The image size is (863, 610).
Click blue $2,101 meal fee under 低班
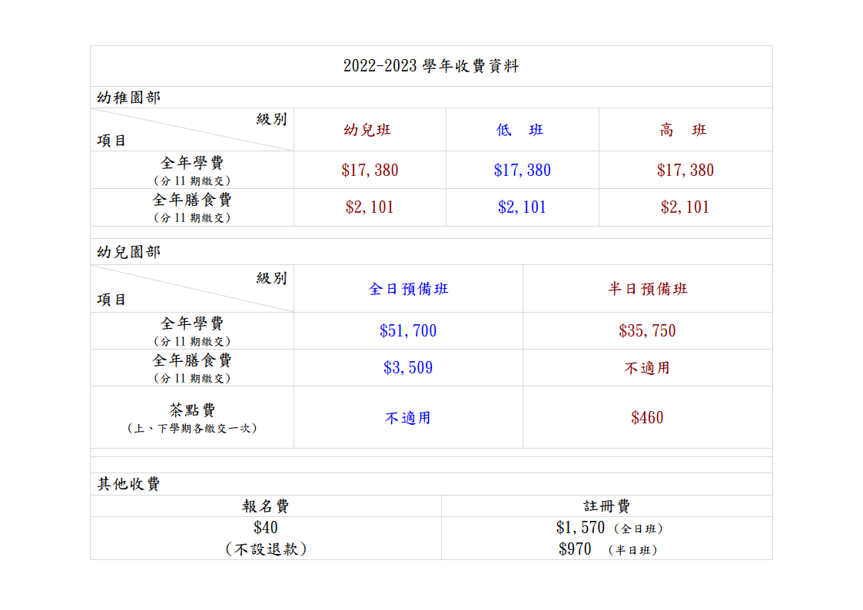coord(522,207)
